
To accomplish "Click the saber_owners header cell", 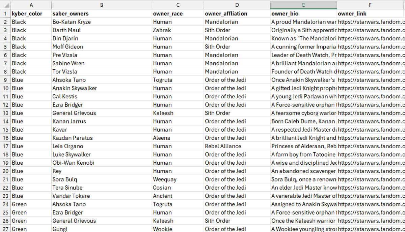I will (x=102, y=14).
